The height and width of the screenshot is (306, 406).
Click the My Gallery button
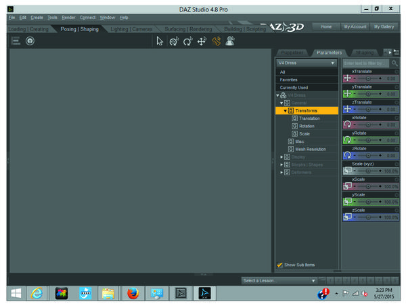[384, 26]
